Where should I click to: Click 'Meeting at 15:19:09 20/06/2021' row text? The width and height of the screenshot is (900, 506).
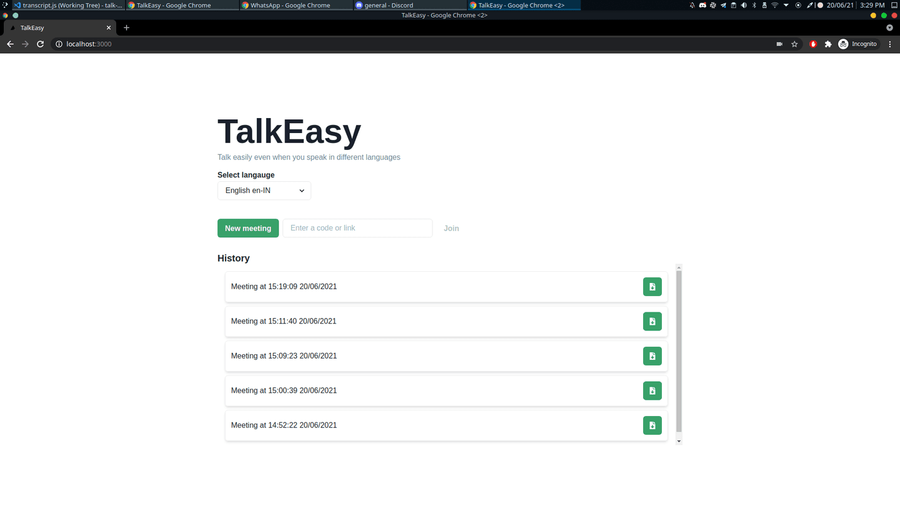[284, 287]
